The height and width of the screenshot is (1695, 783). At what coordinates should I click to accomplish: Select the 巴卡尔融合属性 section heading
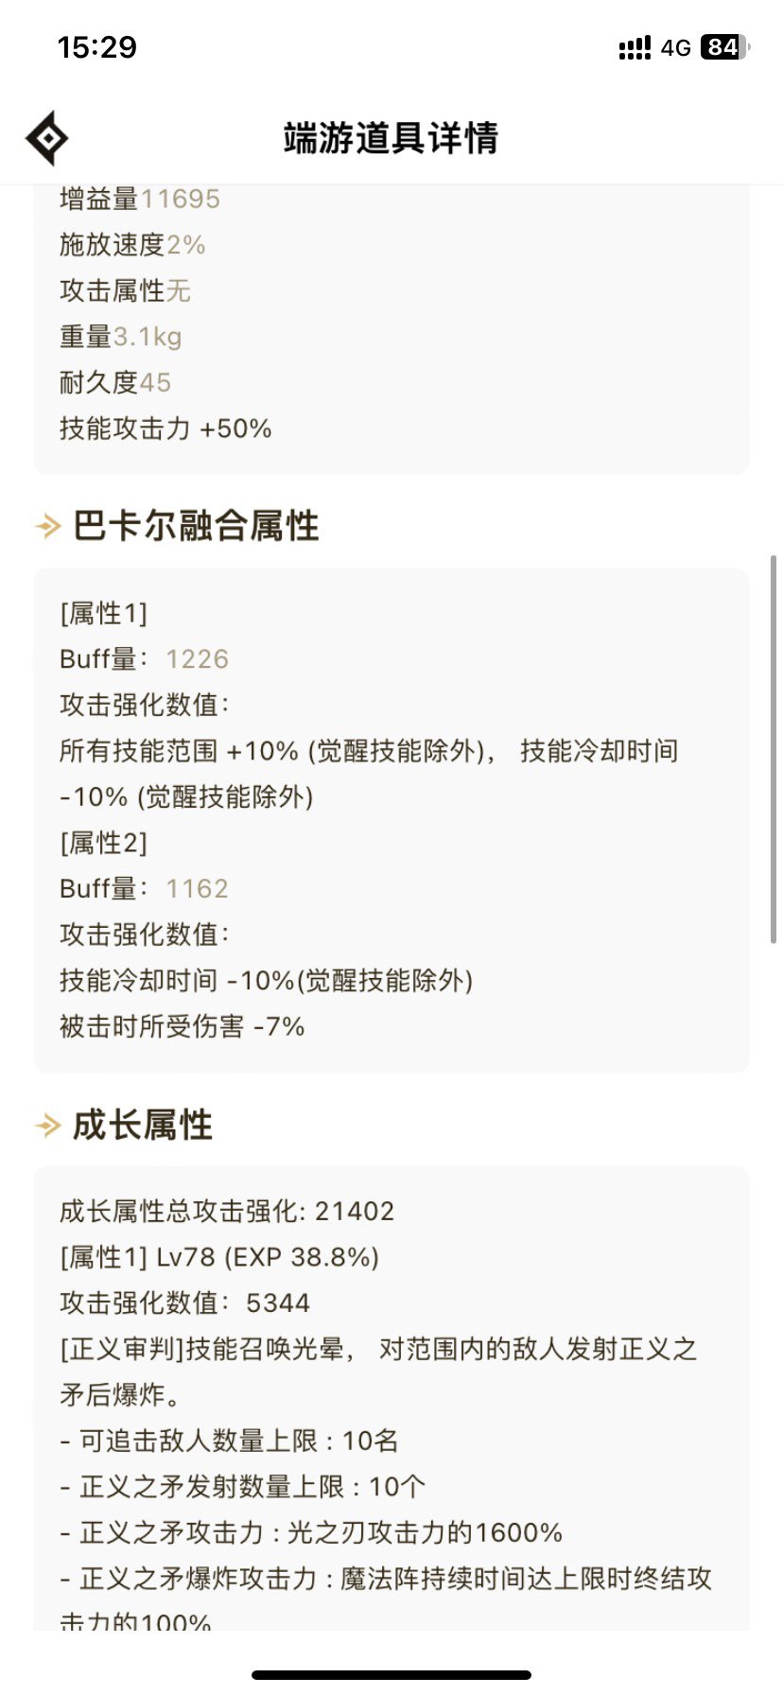pyautogui.click(x=196, y=526)
